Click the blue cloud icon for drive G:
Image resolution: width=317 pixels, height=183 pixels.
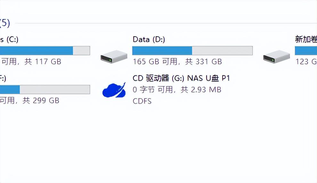114,90
